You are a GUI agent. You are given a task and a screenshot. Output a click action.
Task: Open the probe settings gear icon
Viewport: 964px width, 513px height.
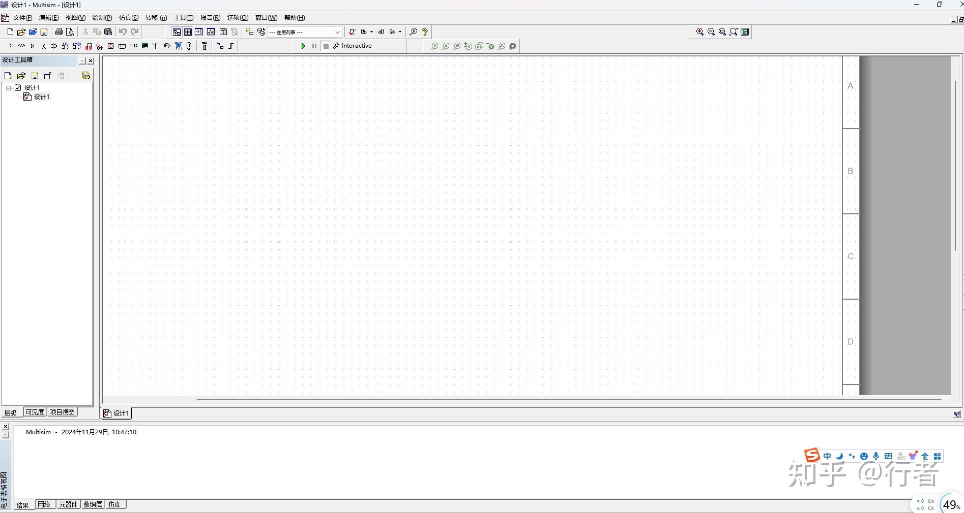(x=512, y=46)
